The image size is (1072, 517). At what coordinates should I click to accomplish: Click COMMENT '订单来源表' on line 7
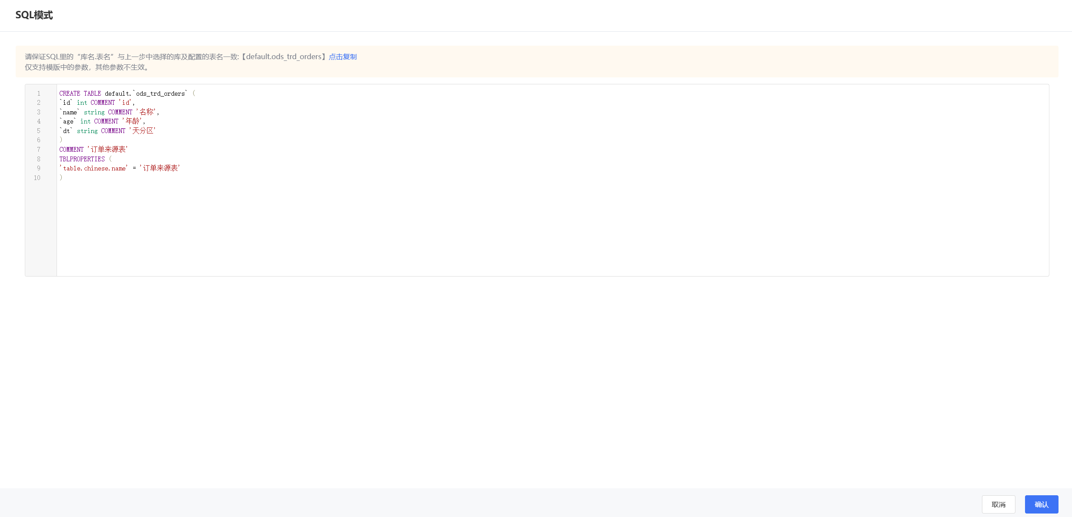pyautogui.click(x=94, y=150)
